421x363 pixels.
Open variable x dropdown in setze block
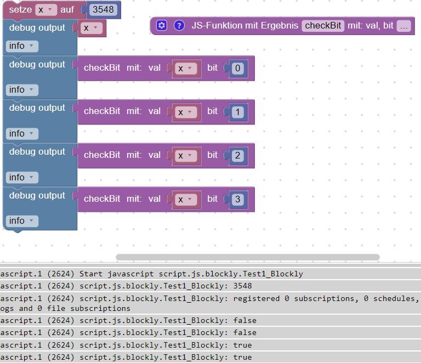pyautogui.click(x=45, y=10)
